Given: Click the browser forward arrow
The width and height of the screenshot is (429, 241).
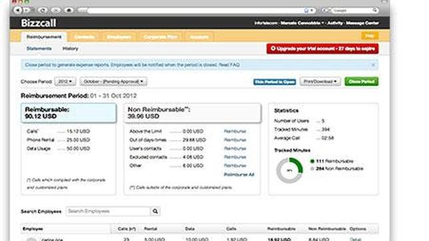Looking at the screenshot, I should tap(27, 11).
